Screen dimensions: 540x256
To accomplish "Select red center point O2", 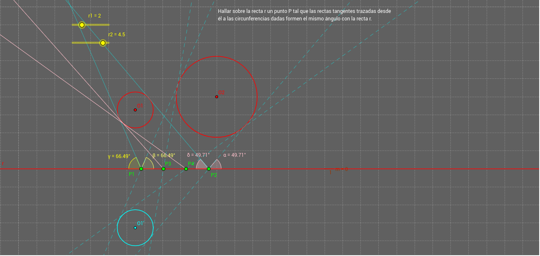I will pos(217,97).
